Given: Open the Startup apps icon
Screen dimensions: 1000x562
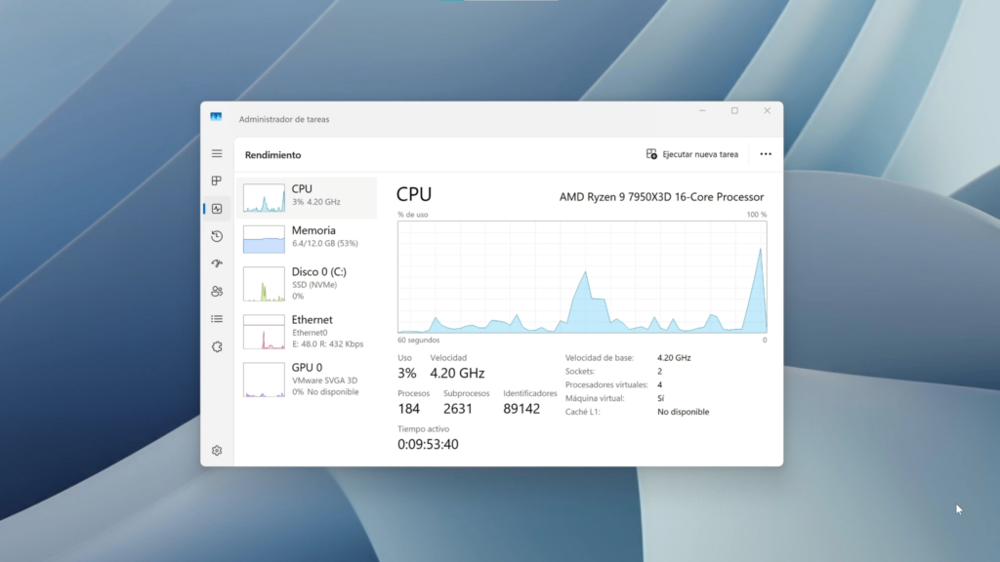Looking at the screenshot, I should click(x=217, y=263).
